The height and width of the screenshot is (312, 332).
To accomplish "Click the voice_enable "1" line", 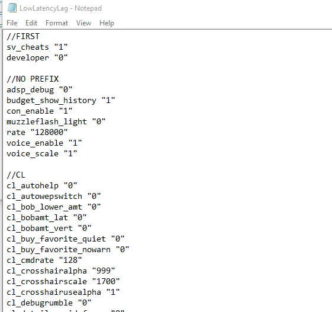I will point(44,143).
